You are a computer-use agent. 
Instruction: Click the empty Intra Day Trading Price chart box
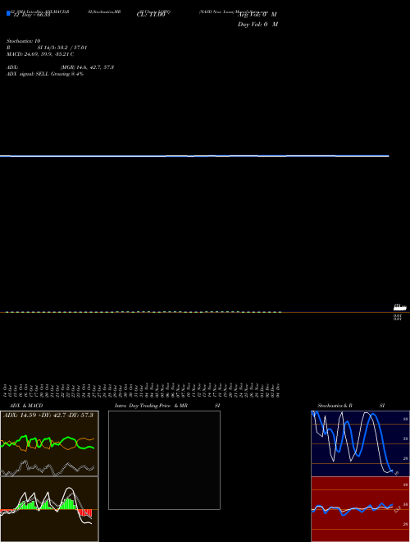[164, 460]
